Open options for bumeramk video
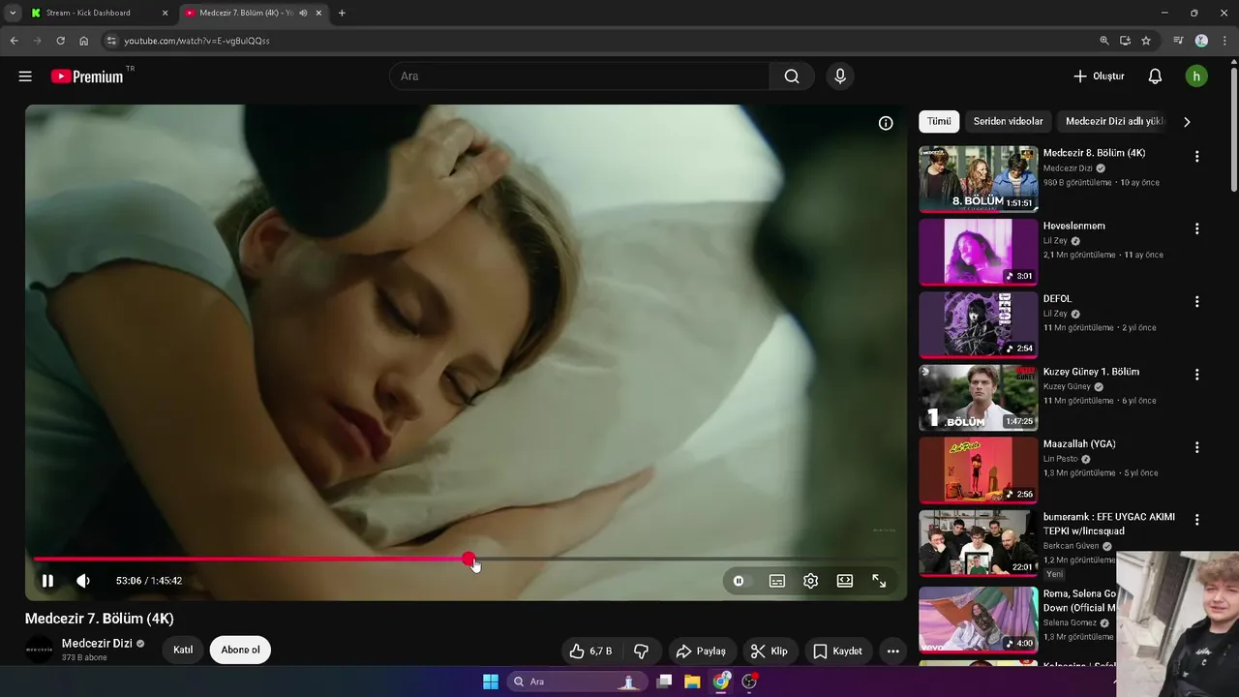Image resolution: width=1239 pixels, height=697 pixels. point(1196,520)
